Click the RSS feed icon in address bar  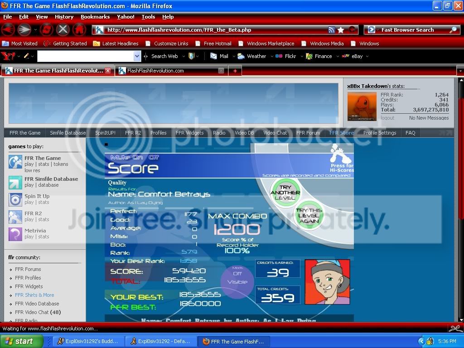(x=332, y=30)
